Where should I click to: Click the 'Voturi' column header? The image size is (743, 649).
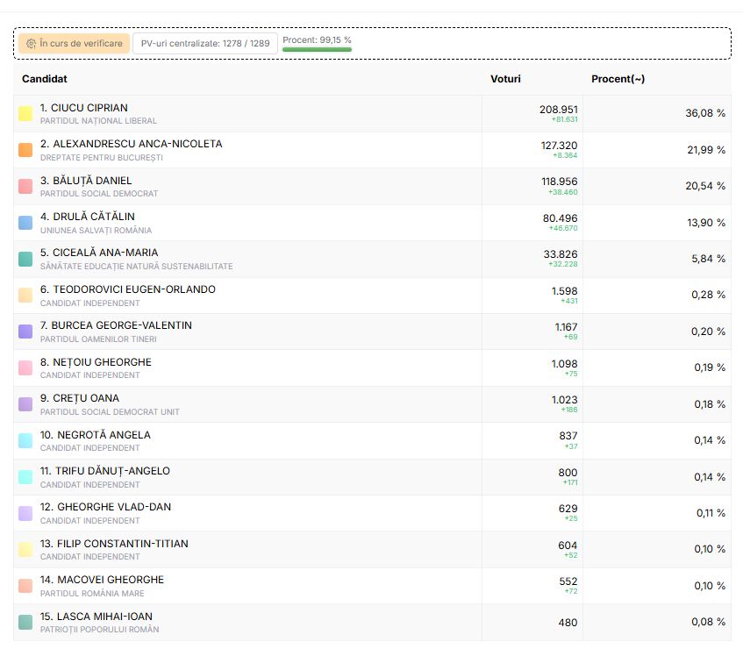[505, 79]
